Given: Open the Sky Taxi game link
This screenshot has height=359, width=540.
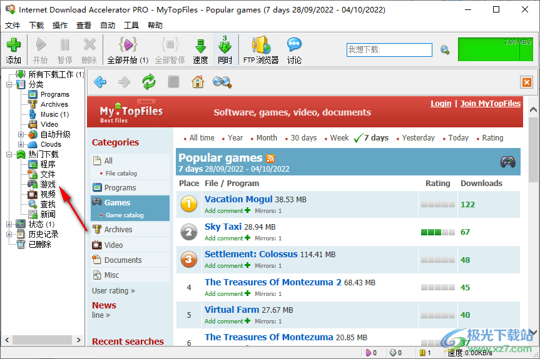Looking at the screenshot, I should tap(223, 227).
